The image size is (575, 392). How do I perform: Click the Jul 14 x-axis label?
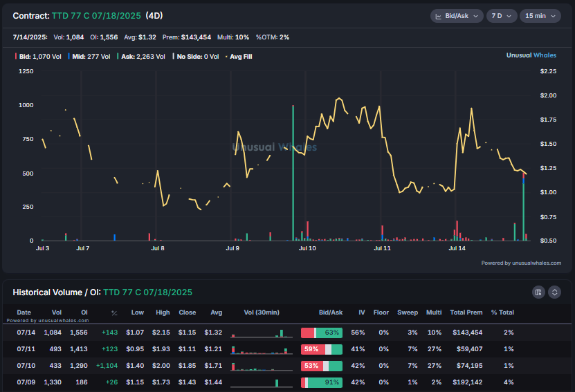point(457,248)
